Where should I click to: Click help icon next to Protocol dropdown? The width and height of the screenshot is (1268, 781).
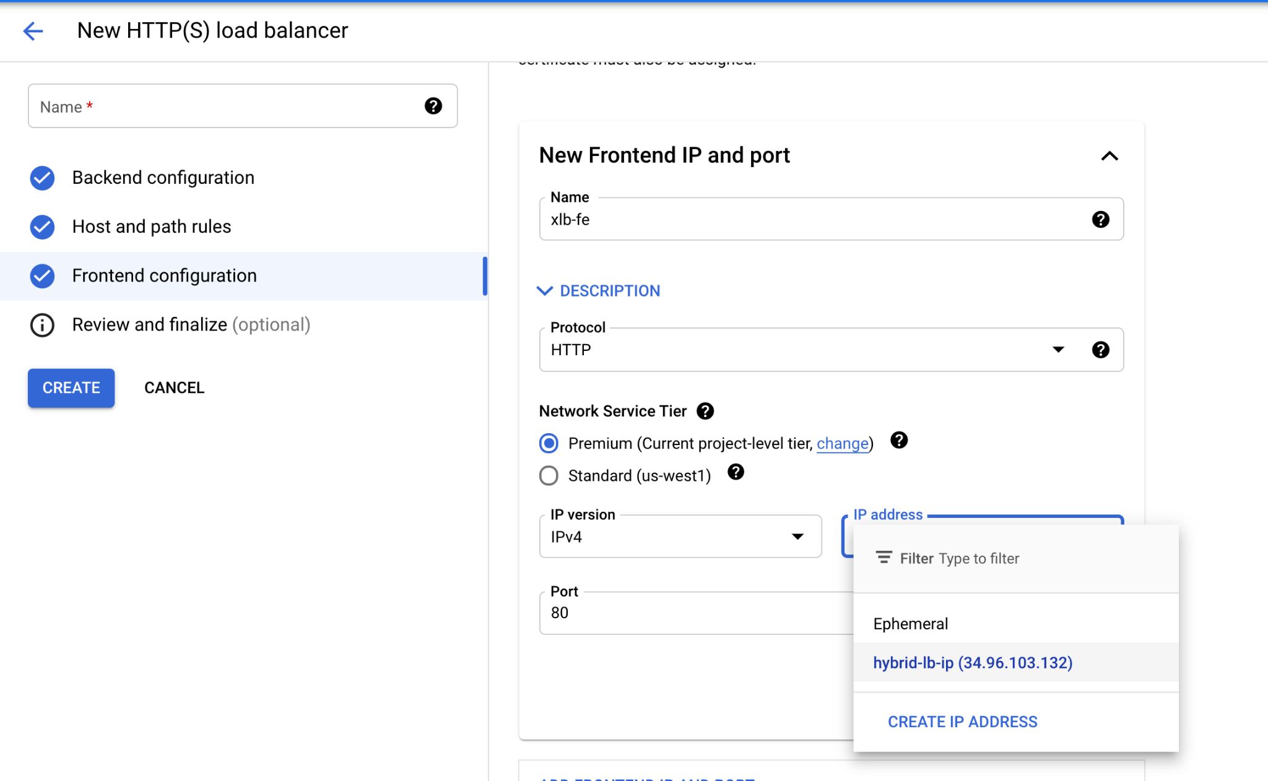click(1100, 350)
